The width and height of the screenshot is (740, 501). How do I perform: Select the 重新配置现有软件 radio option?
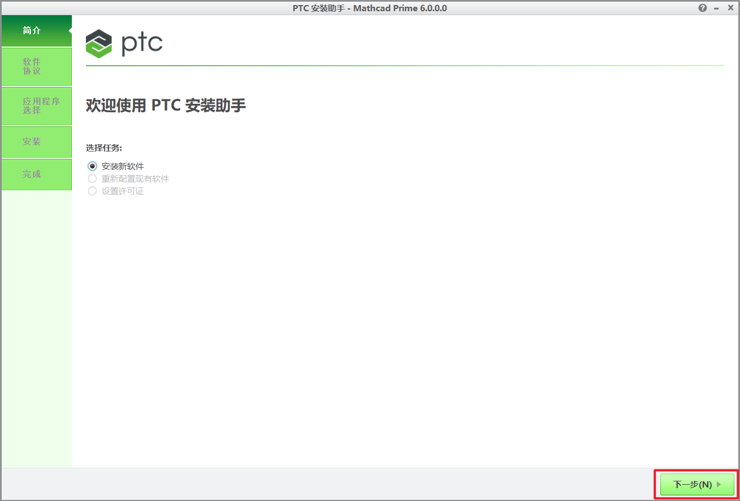(x=93, y=179)
